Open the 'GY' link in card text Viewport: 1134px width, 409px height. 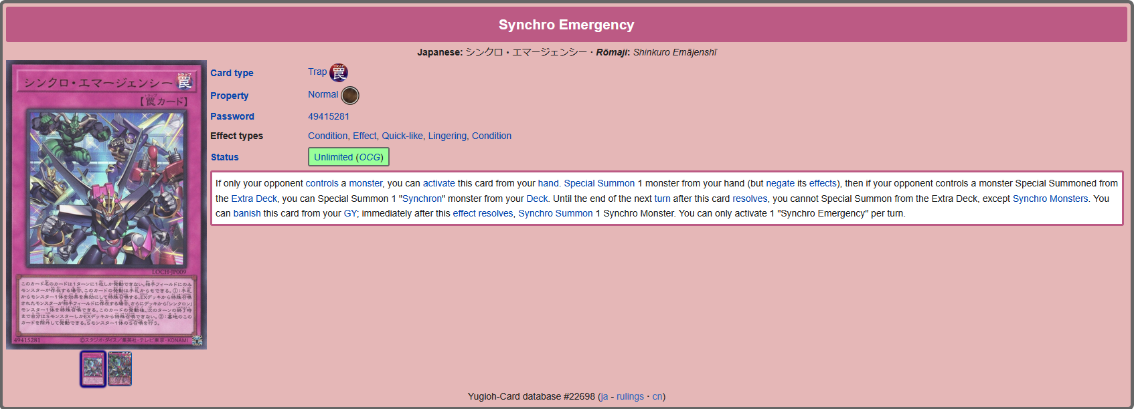tap(351, 213)
